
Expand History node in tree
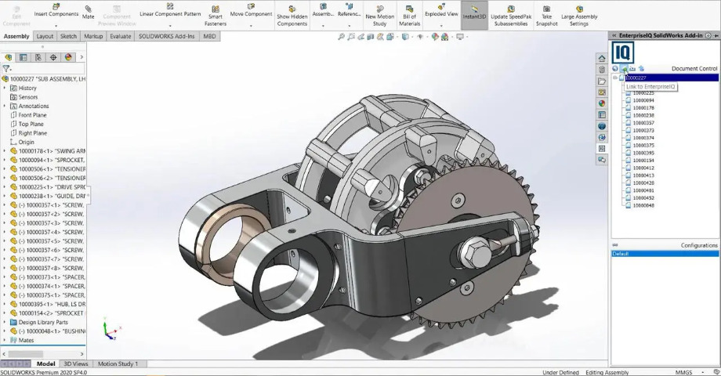(5, 88)
